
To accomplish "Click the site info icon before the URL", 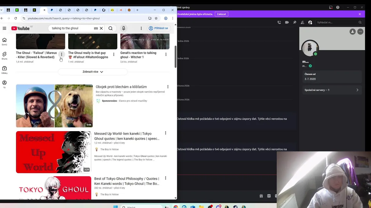I will click(24, 18).
